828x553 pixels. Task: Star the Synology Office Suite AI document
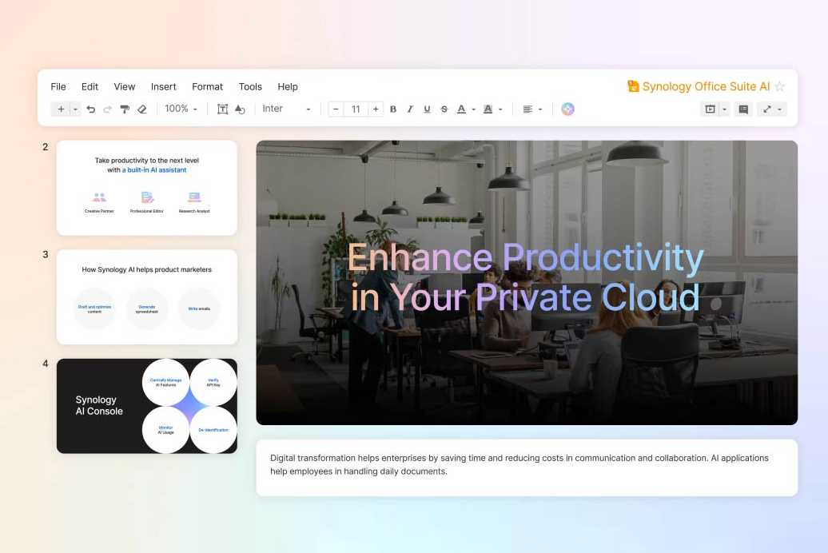tap(779, 86)
